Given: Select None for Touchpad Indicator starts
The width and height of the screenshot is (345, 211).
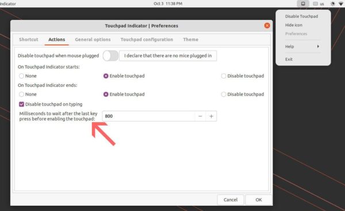Looking at the screenshot, I should [x=21, y=76].
